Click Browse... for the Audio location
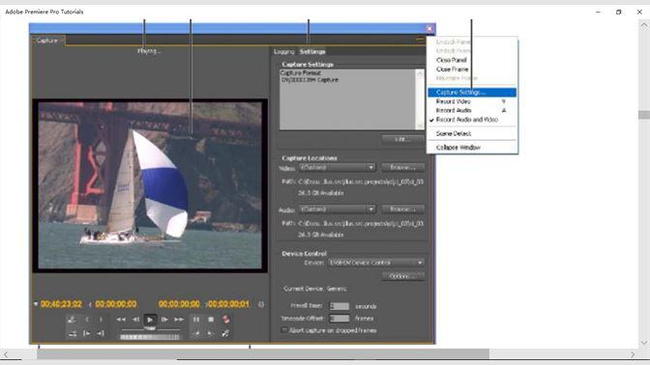Image resolution: width=650 pixels, height=365 pixels. pyautogui.click(x=402, y=209)
